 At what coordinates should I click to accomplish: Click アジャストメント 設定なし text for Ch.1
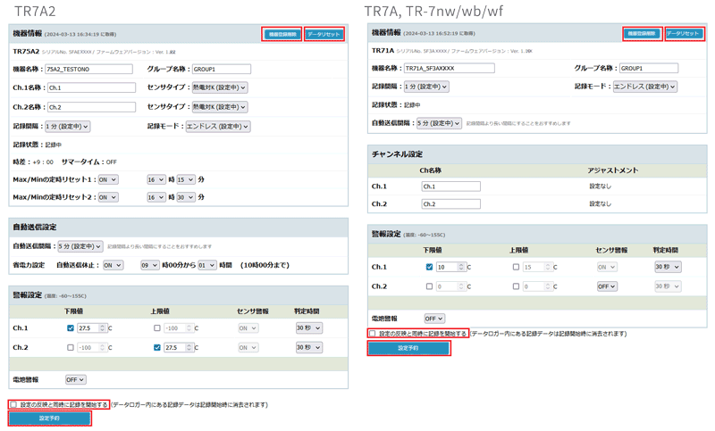pos(600,186)
